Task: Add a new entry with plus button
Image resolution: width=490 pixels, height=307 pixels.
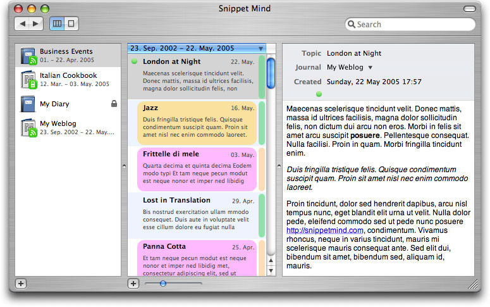Action: coord(133,284)
